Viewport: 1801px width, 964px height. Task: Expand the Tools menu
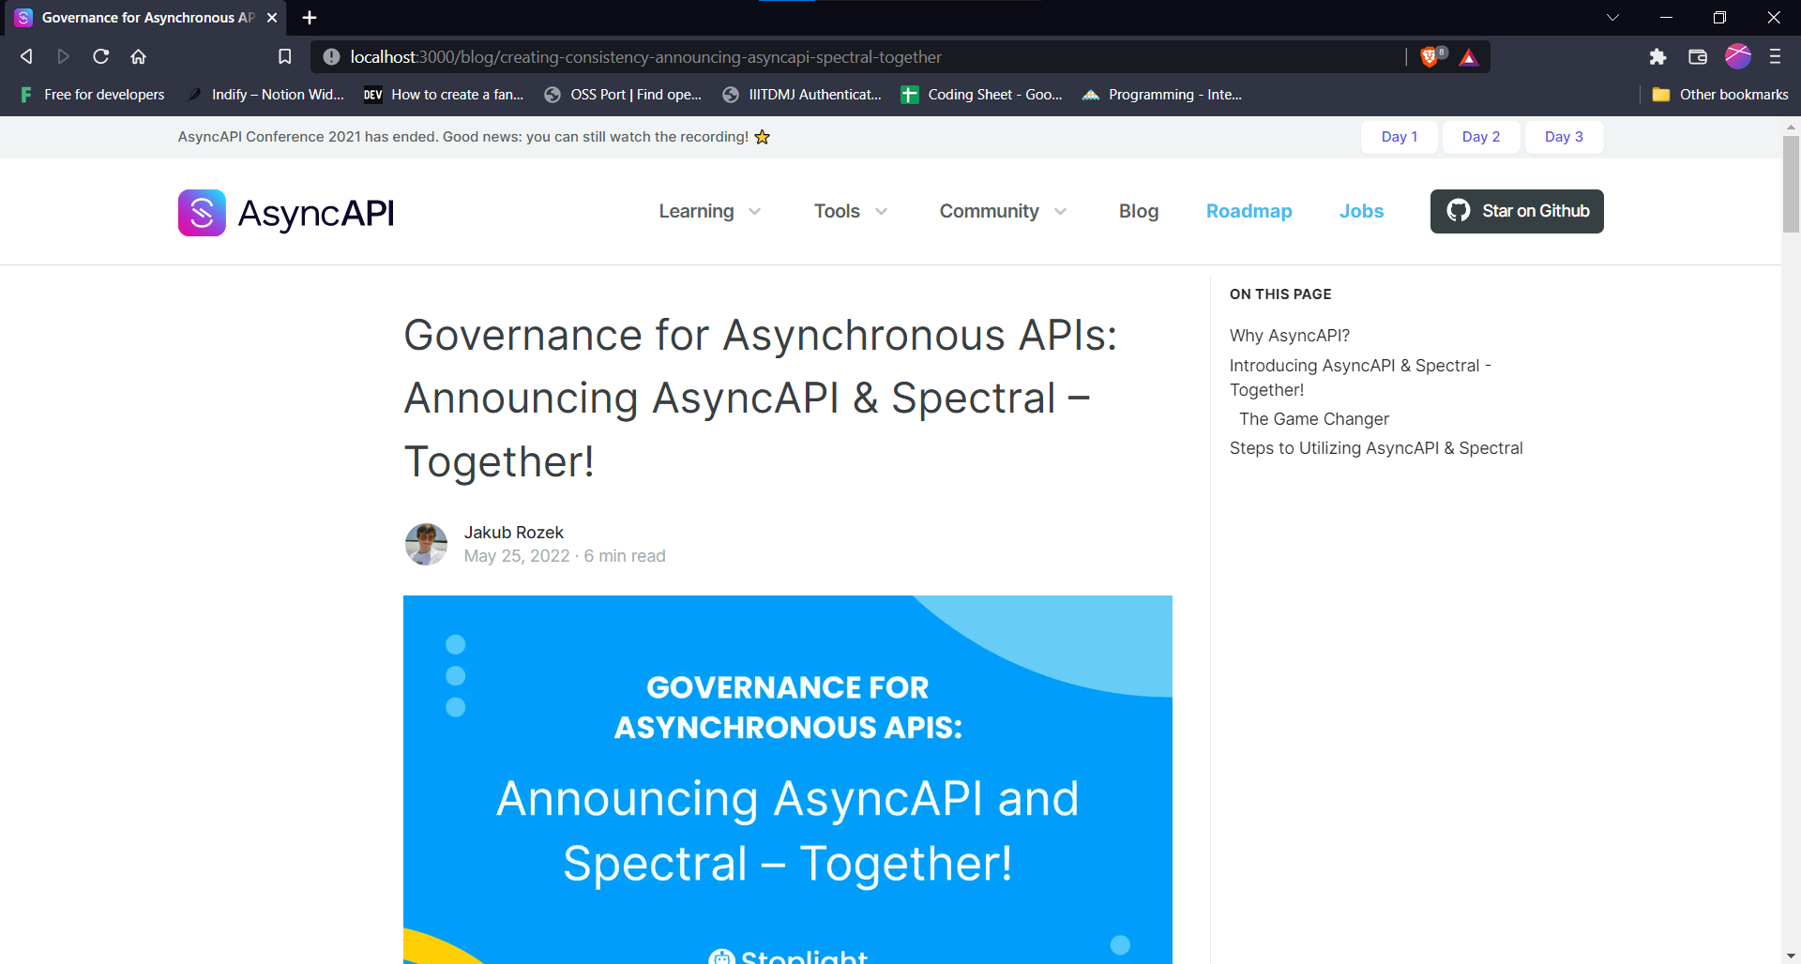coord(851,211)
